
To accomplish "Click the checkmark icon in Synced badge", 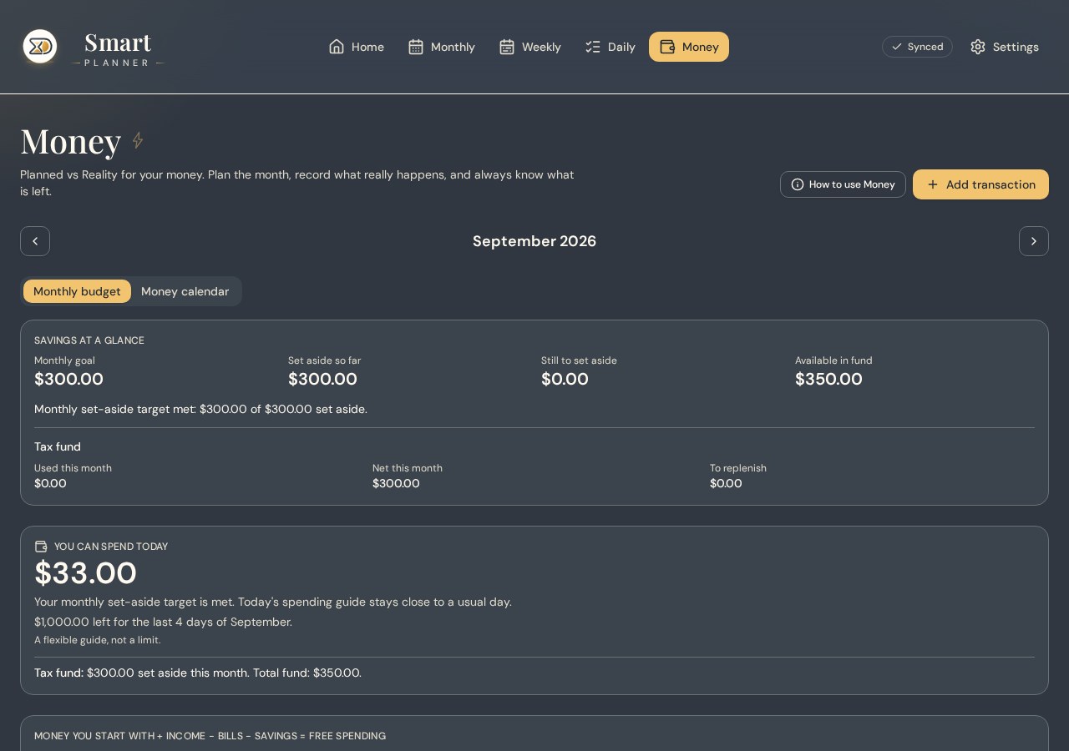I will pyautogui.click(x=897, y=47).
